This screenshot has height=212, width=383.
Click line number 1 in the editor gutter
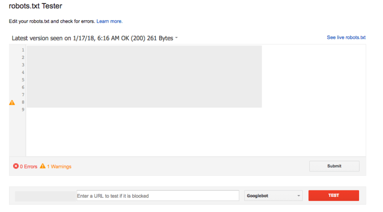[23, 50]
